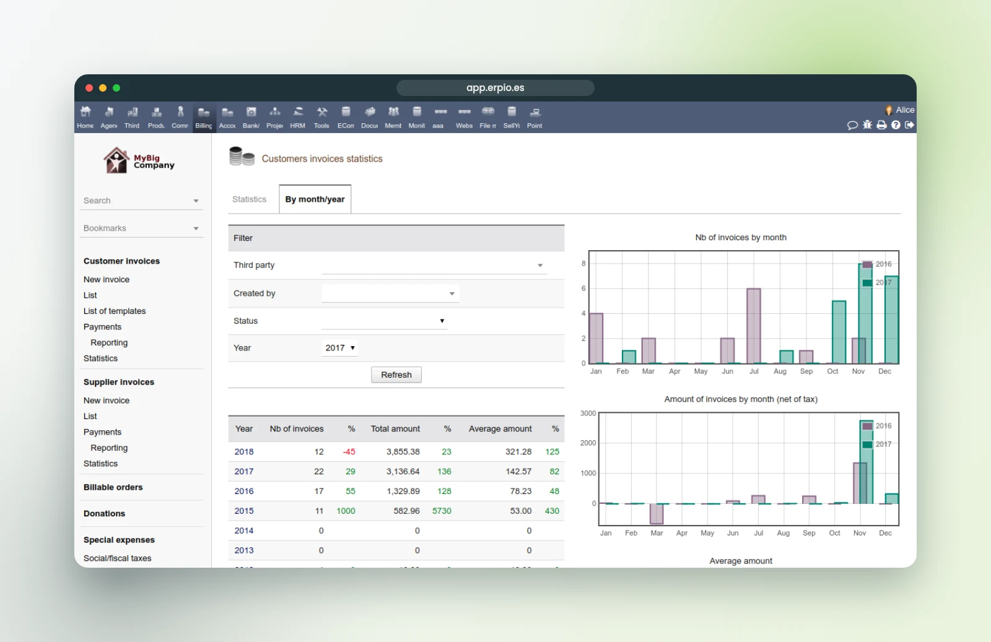This screenshot has height=642, width=991.
Task: Click the logout arrow icon
Action: (909, 125)
